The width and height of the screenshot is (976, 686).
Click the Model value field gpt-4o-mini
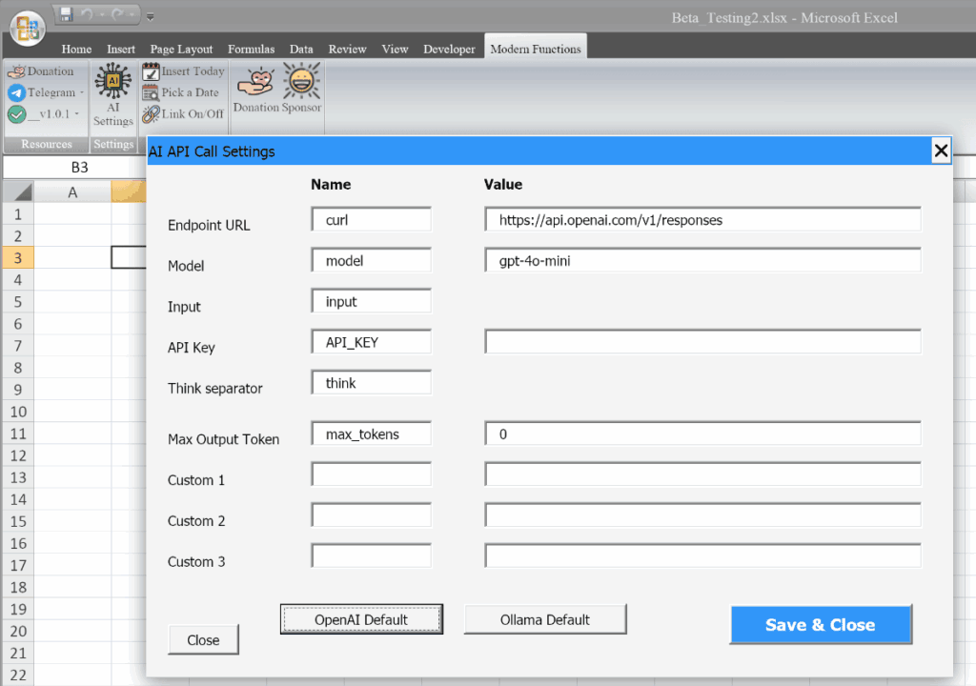(702, 260)
